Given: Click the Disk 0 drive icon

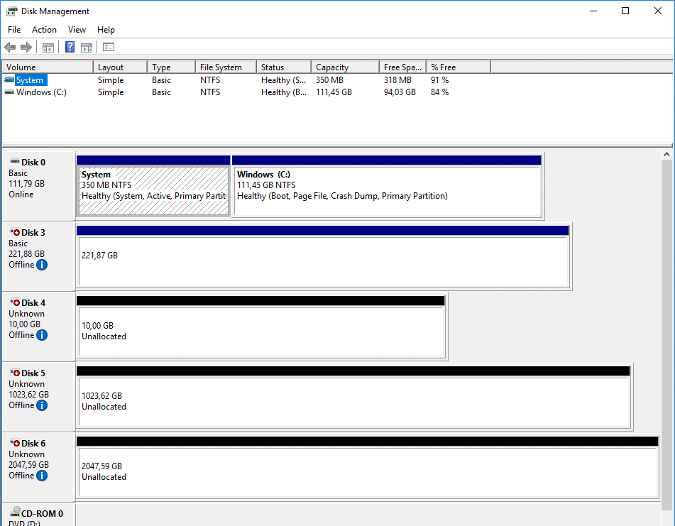Looking at the screenshot, I should 15,162.
